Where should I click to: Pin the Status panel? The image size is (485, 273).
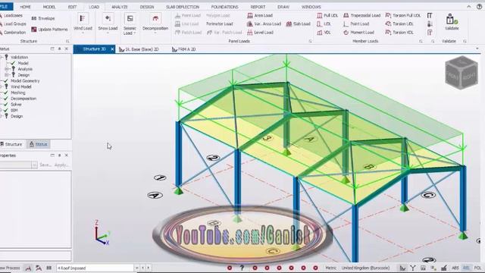click(59, 49)
